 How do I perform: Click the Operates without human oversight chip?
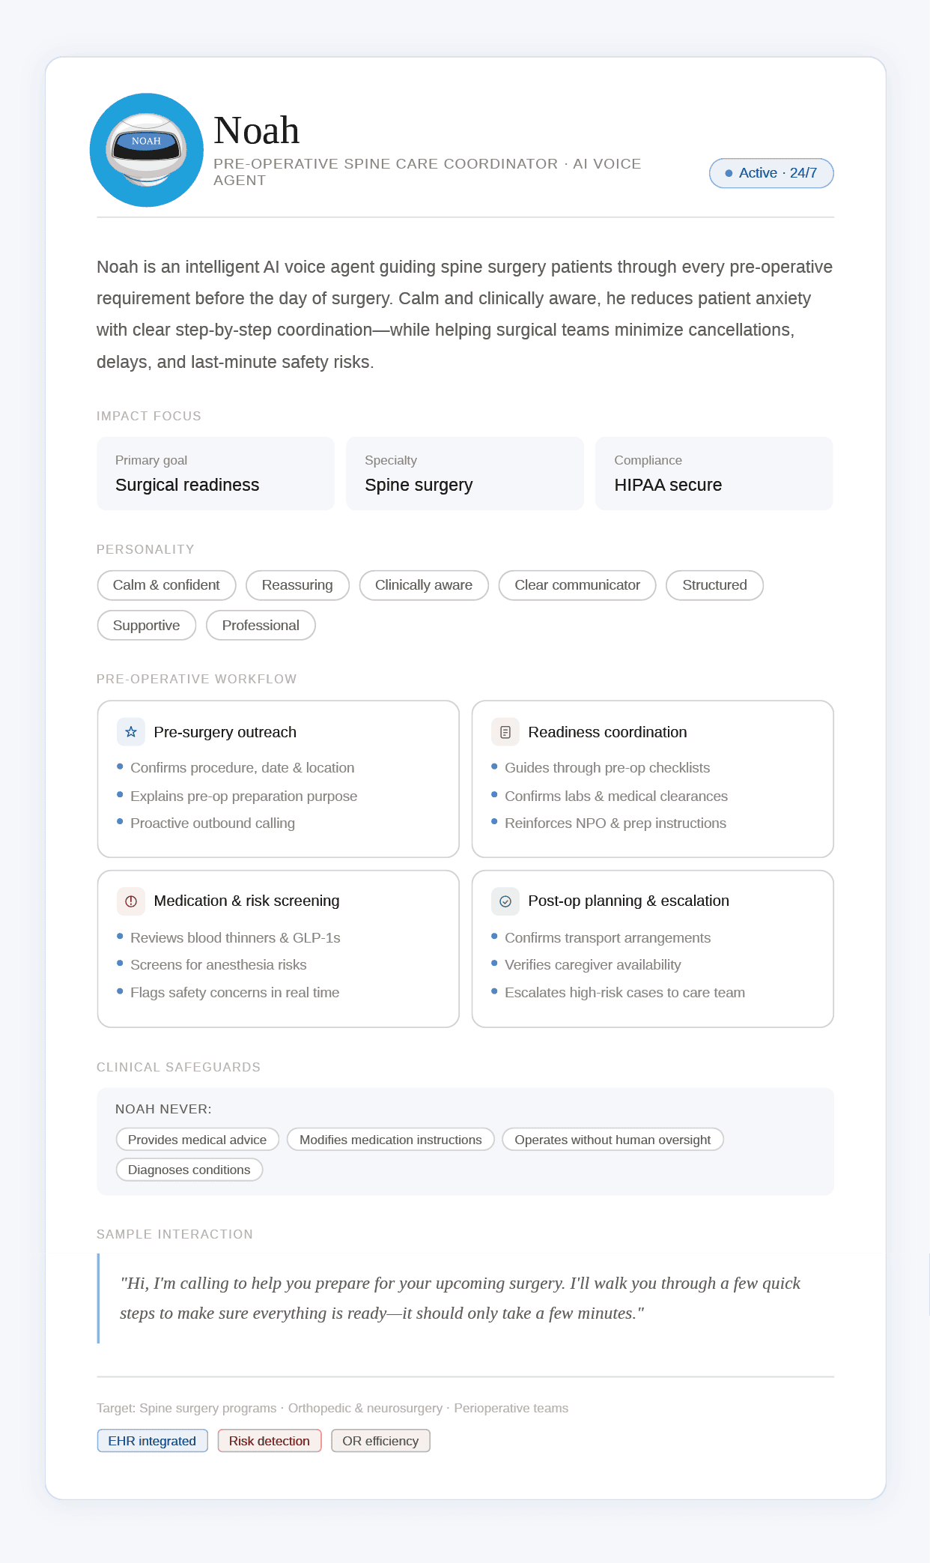point(613,1140)
